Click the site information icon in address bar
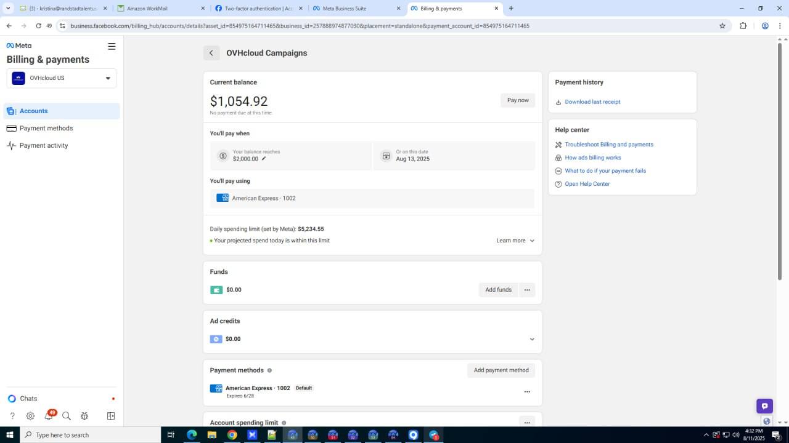Screen dimensions: 789x443 click(62, 26)
